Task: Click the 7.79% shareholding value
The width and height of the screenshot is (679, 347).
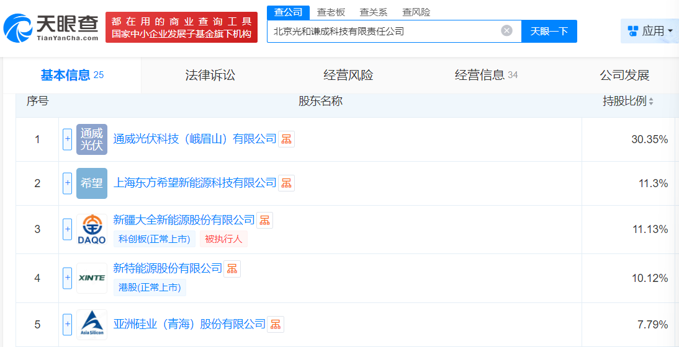Action: [x=652, y=325]
